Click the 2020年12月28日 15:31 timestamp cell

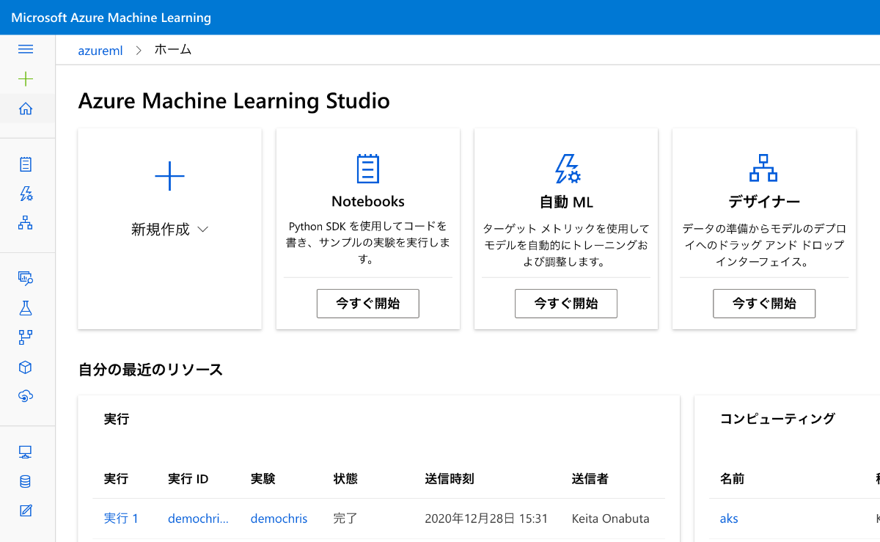coord(486,519)
